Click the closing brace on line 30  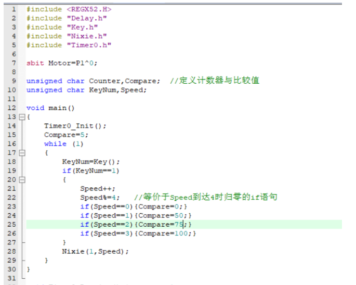tap(29, 269)
